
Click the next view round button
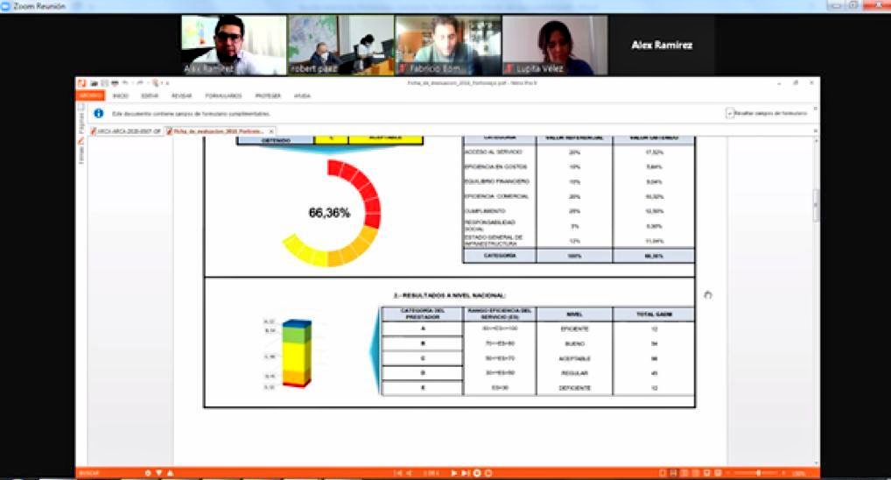[x=488, y=473]
